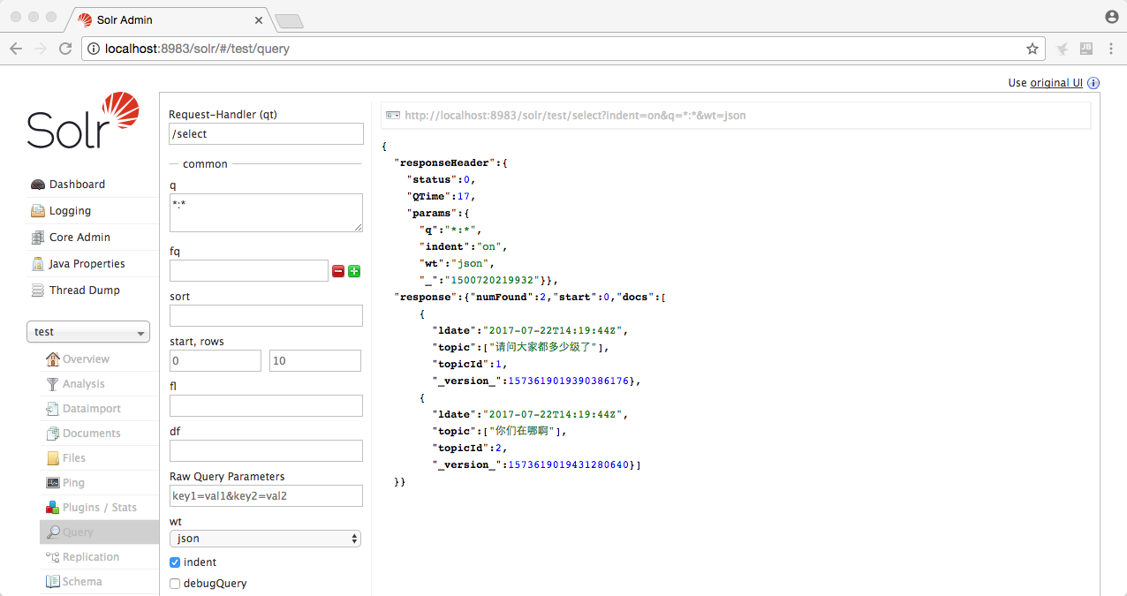Click the rows value field
The width and height of the screenshot is (1127, 596).
(x=315, y=360)
